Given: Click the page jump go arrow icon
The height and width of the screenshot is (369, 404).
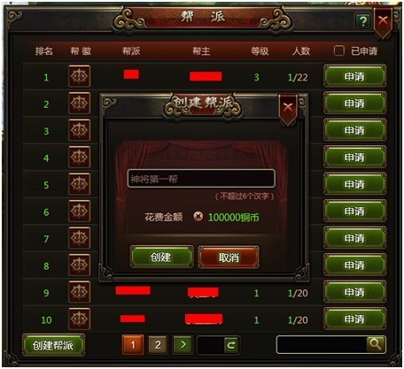Looking at the screenshot, I should [x=231, y=345].
